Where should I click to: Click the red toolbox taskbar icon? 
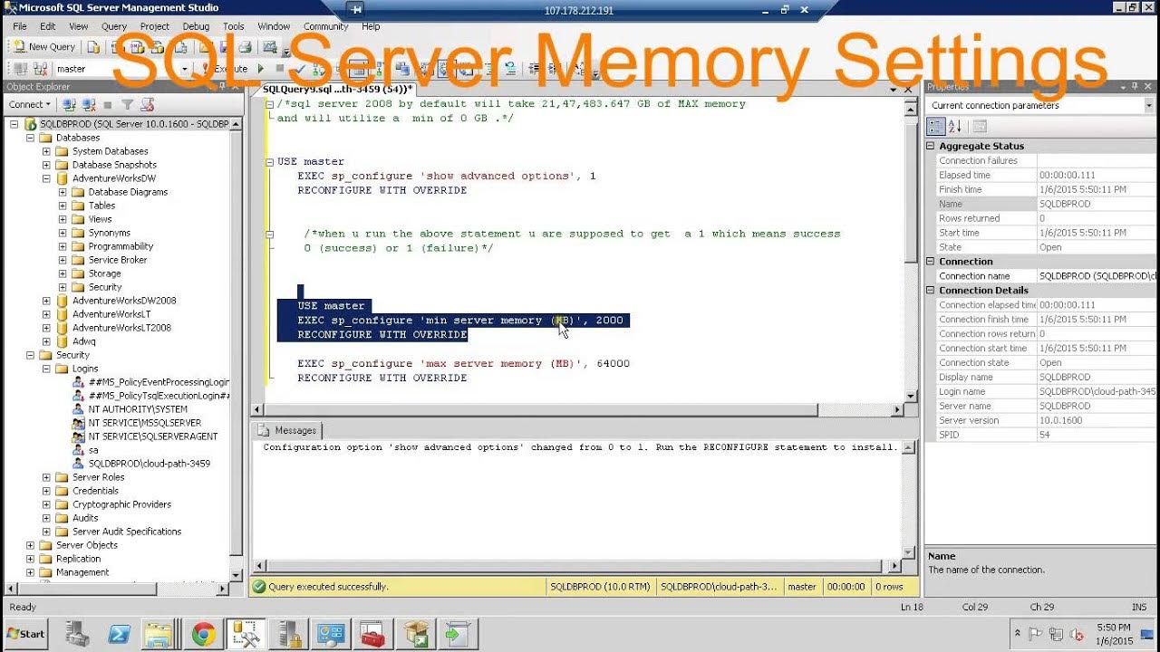click(372, 634)
